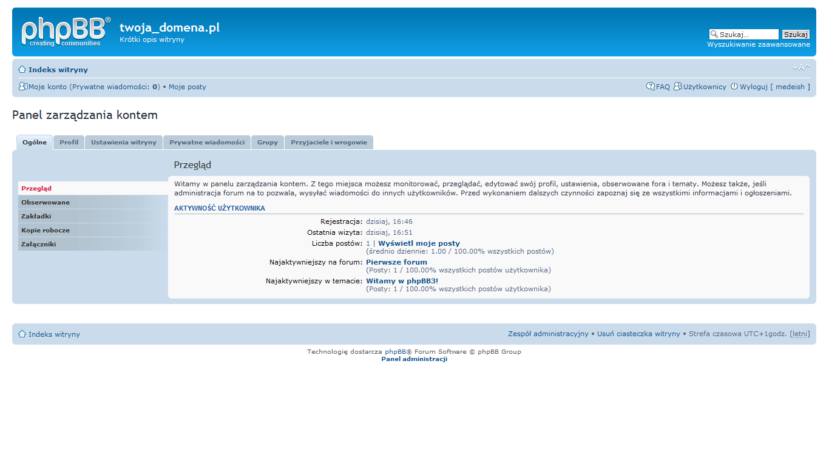This screenshot has width=829, height=466.
Task: Open FAQ using the question mark icon
Action: coord(651,86)
